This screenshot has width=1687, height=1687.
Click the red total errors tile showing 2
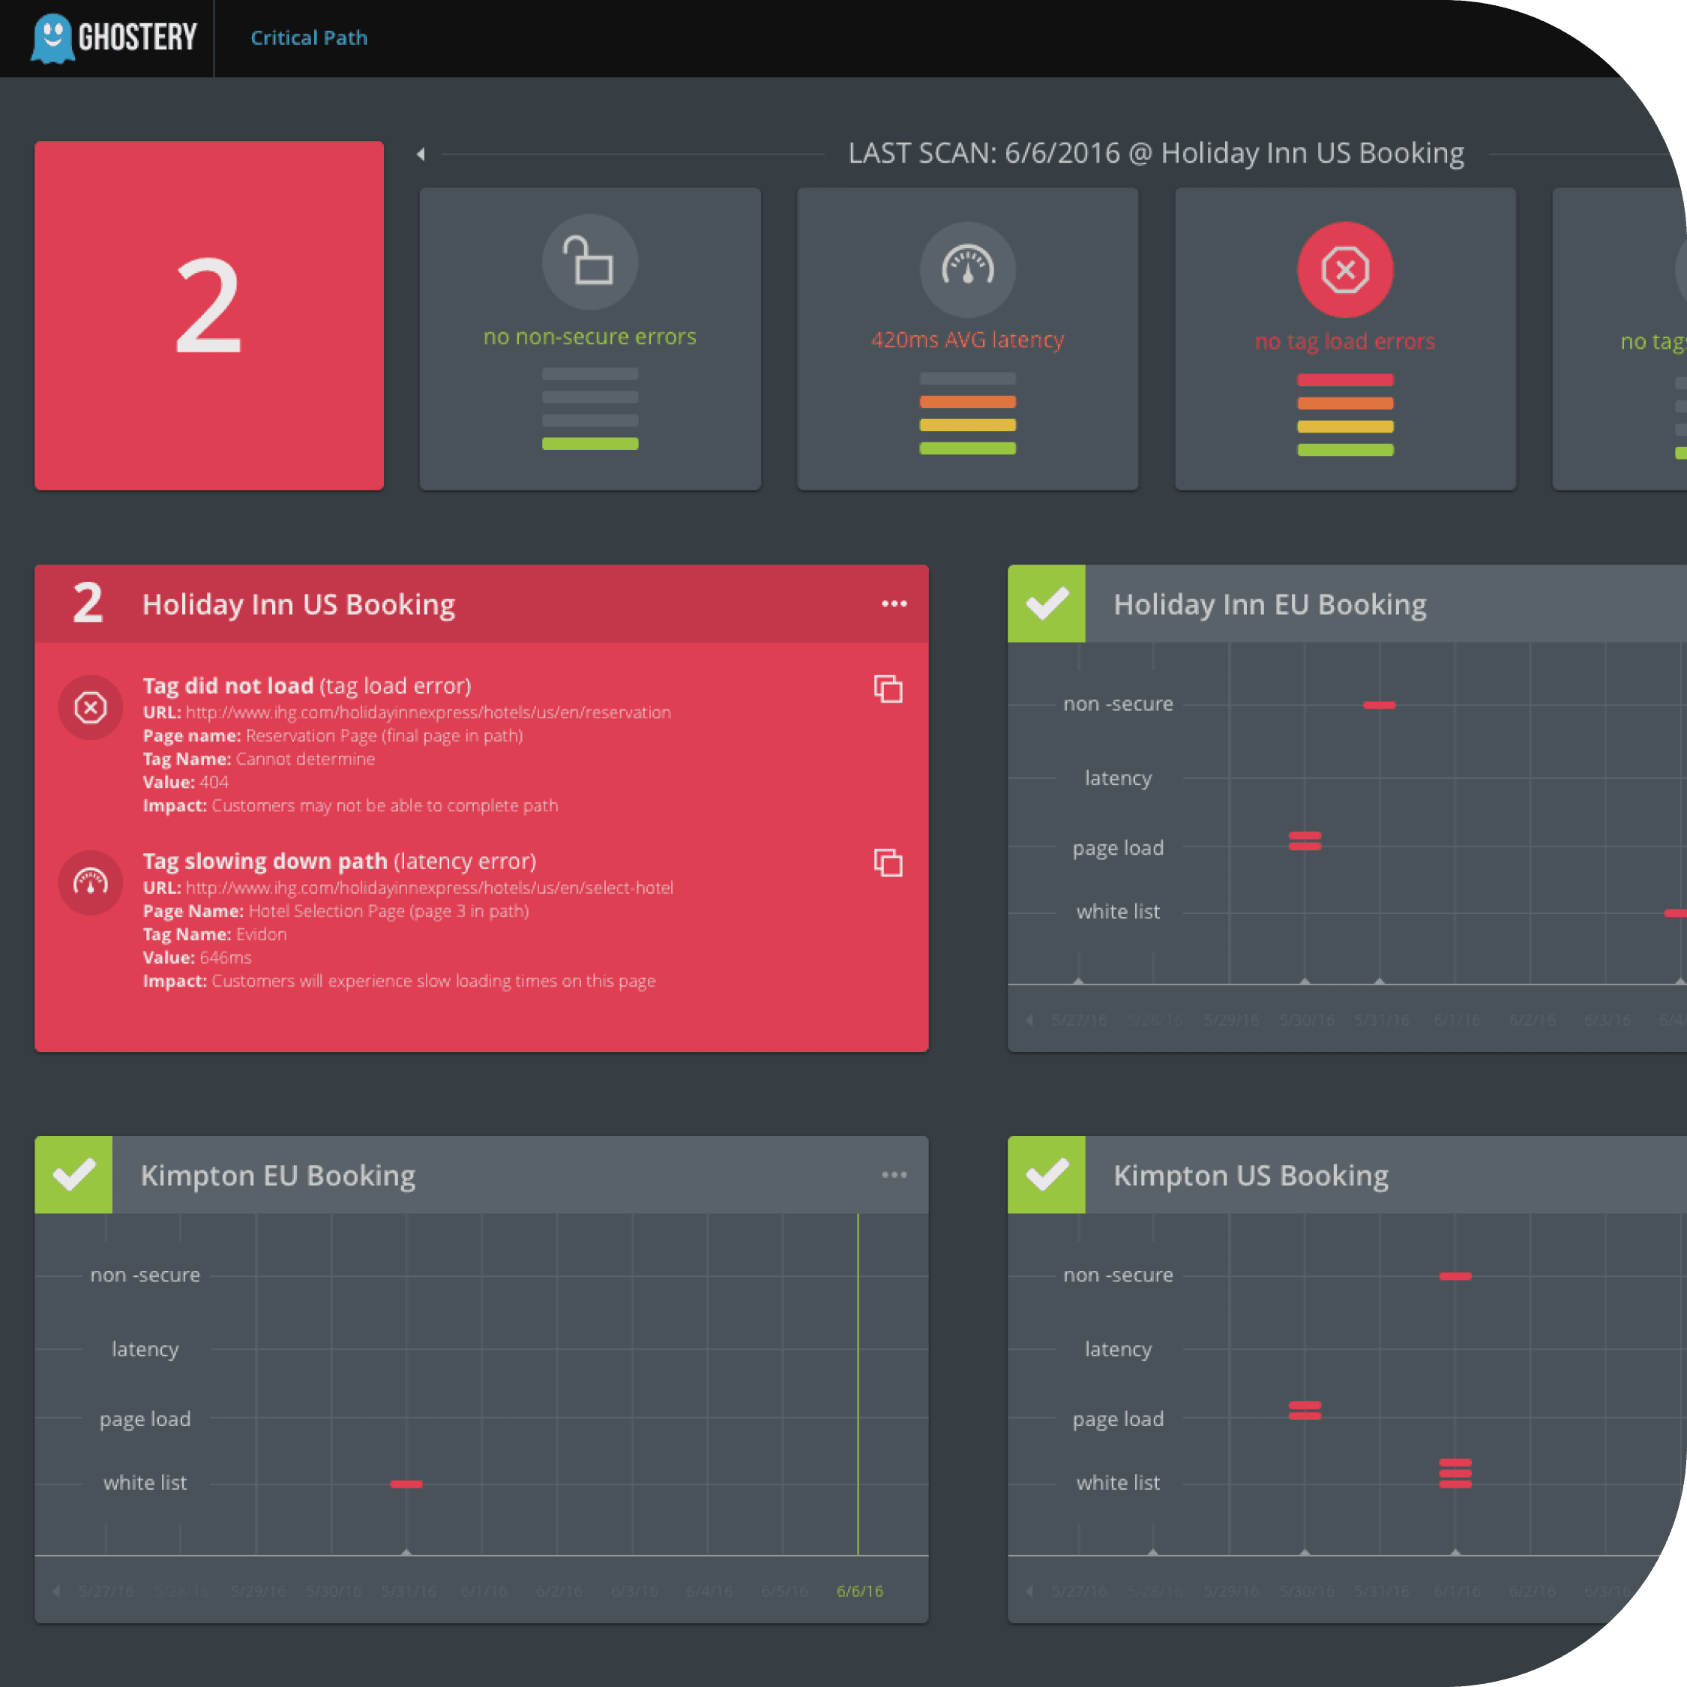(x=208, y=315)
